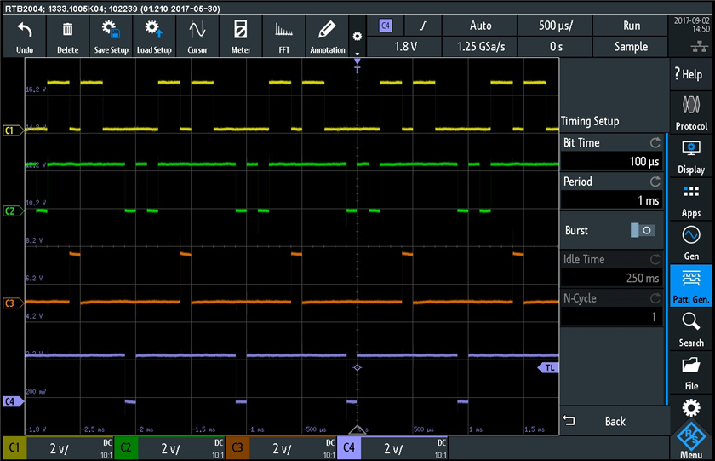Image resolution: width=715 pixels, height=461 pixels.
Task: Launch the FFT analysis tool
Action: coord(283,37)
